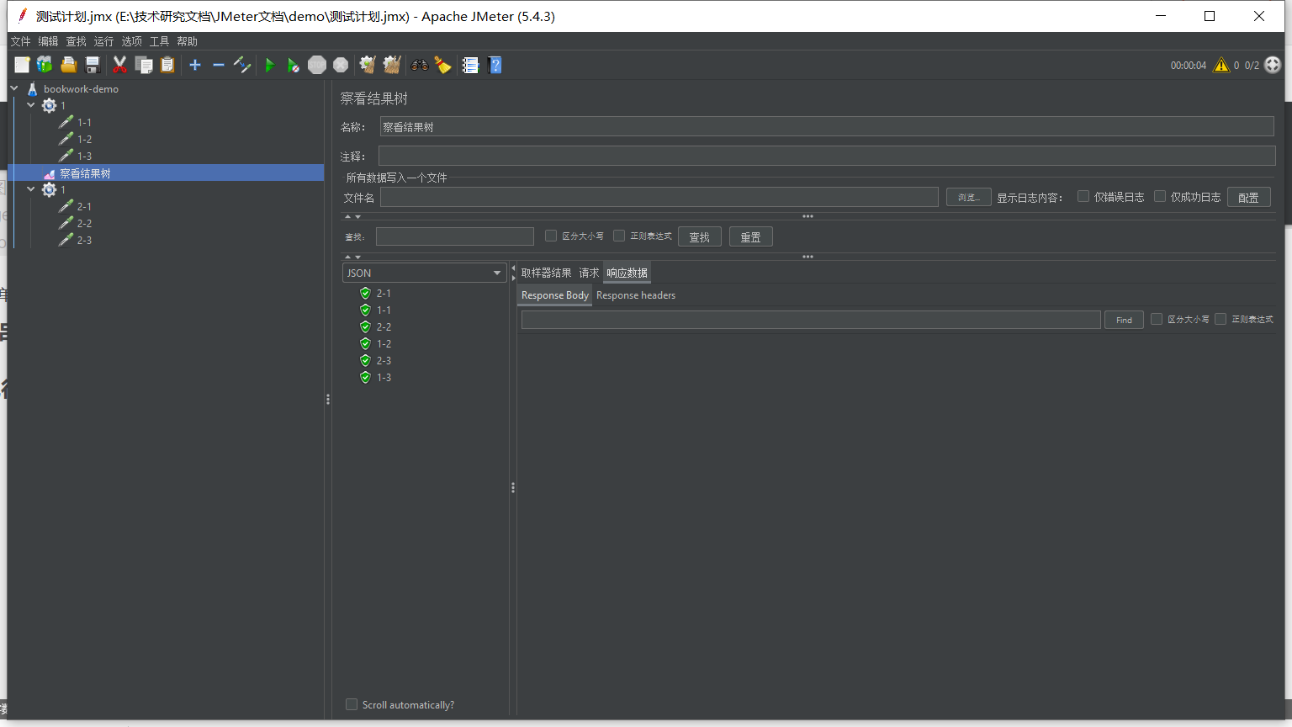Open the 编辑 menu
This screenshot has height=727, width=1292.
tap(48, 41)
